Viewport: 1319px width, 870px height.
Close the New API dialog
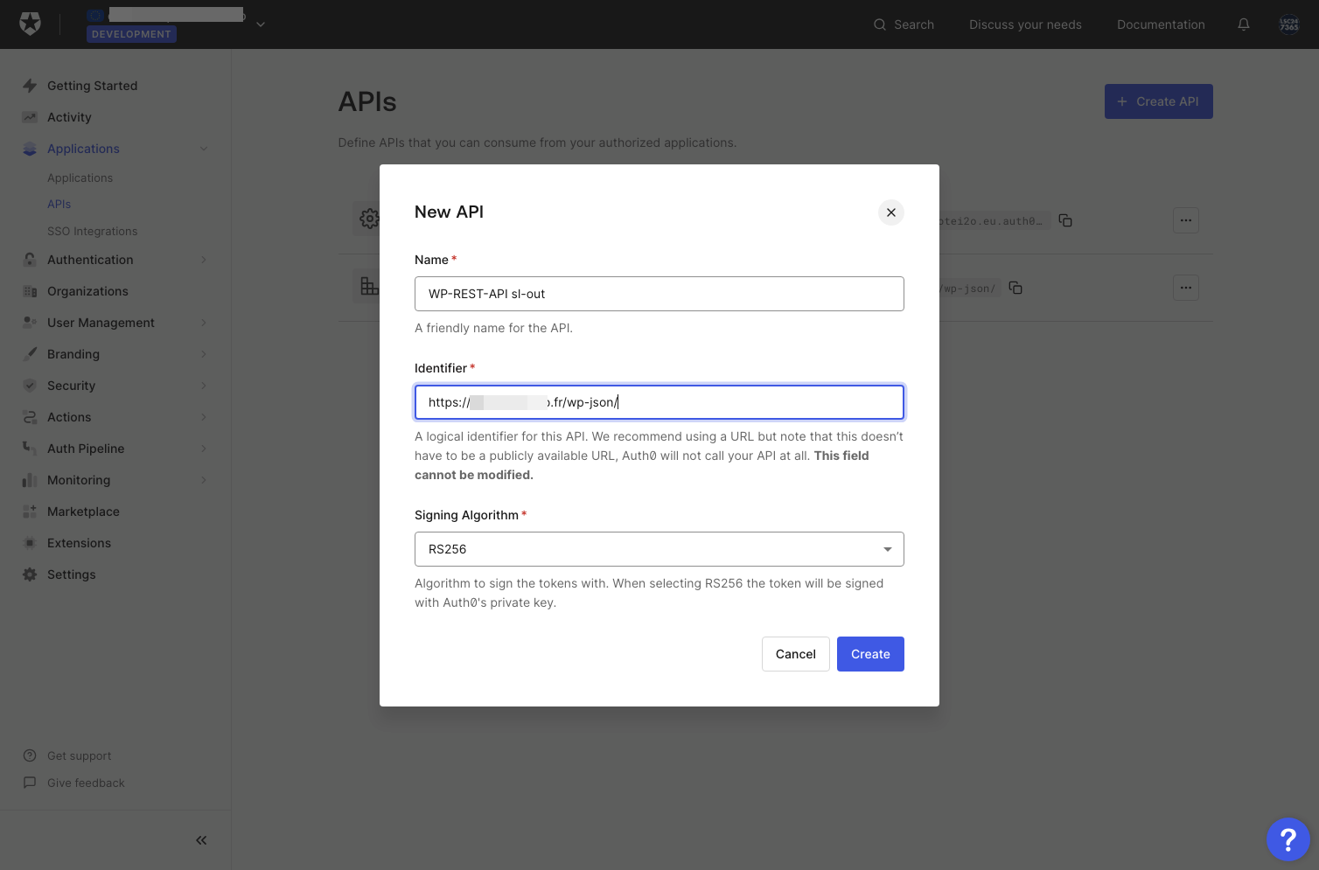(890, 212)
